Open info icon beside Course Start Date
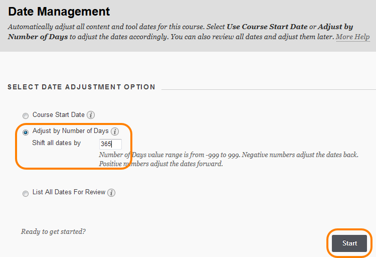Screen dimensions: 376x258 click(91, 115)
